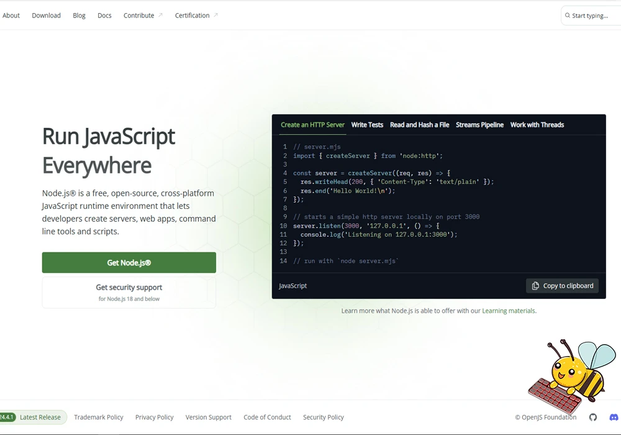The height and width of the screenshot is (435, 621).
Task: Click the OpenJS Foundation copyright link
Action: (546, 417)
